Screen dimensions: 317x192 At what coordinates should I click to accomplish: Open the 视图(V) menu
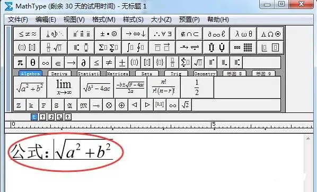pyautogui.click(x=74, y=20)
